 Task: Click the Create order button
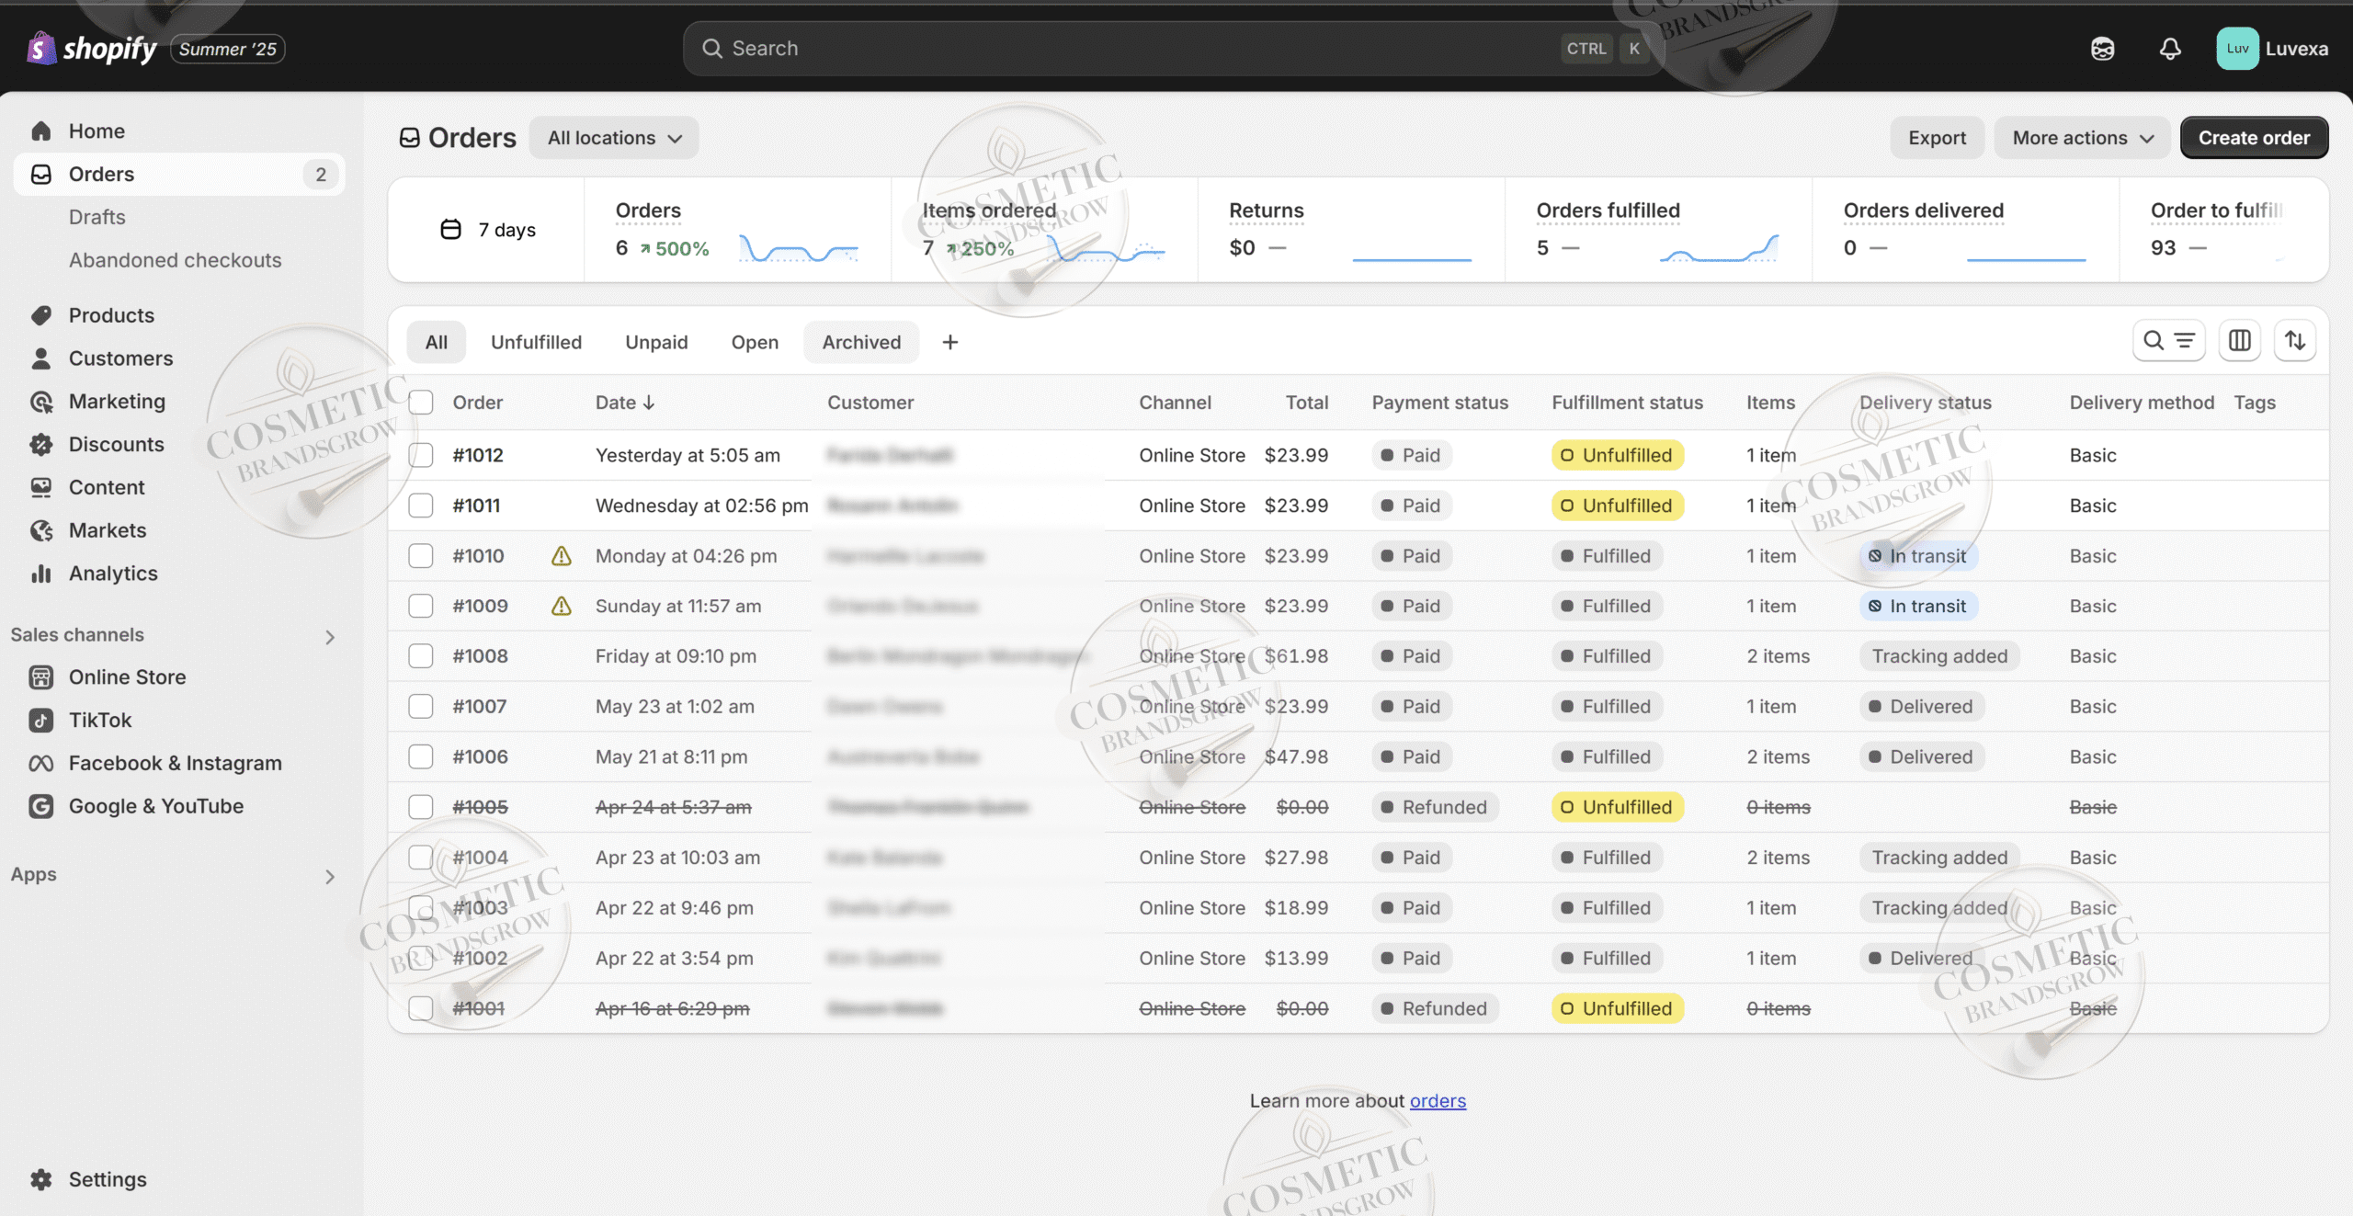(x=2253, y=138)
